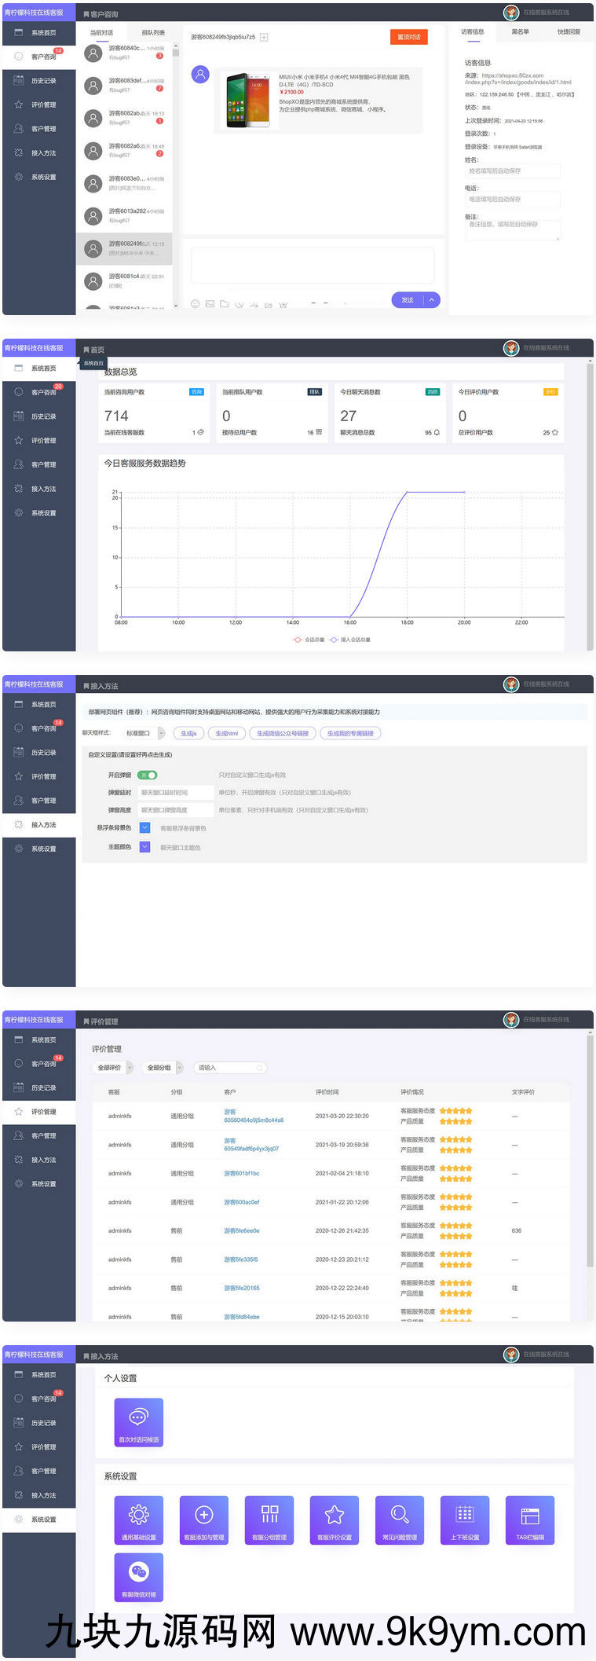Open the TAB栏编辑 tile
The height and width of the screenshot is (1661, 596).
point(530,1519)
